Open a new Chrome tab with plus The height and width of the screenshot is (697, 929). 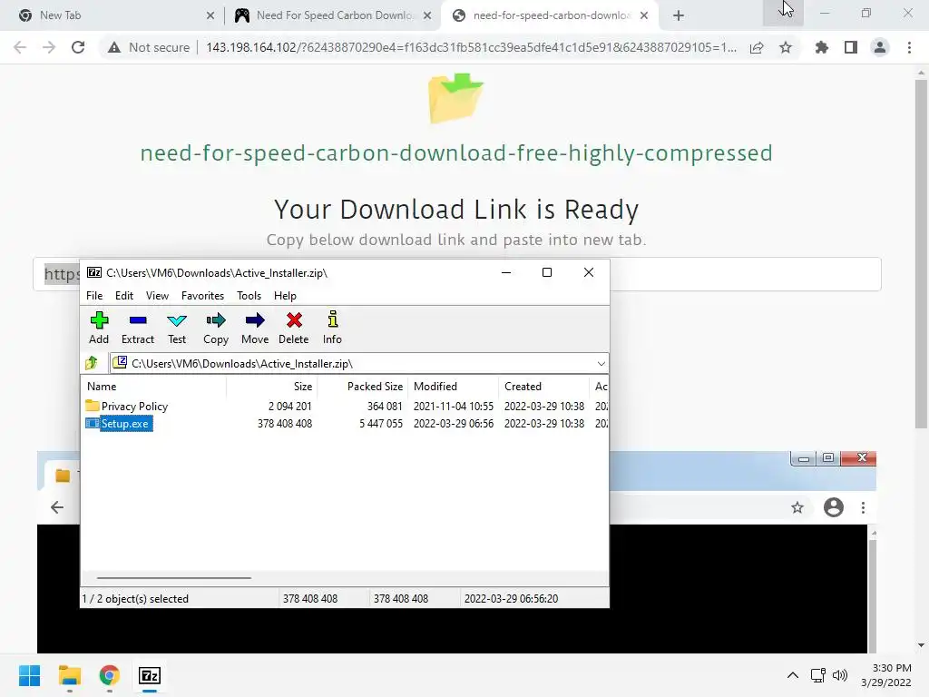pyautogui.click(x=679, y=15)
